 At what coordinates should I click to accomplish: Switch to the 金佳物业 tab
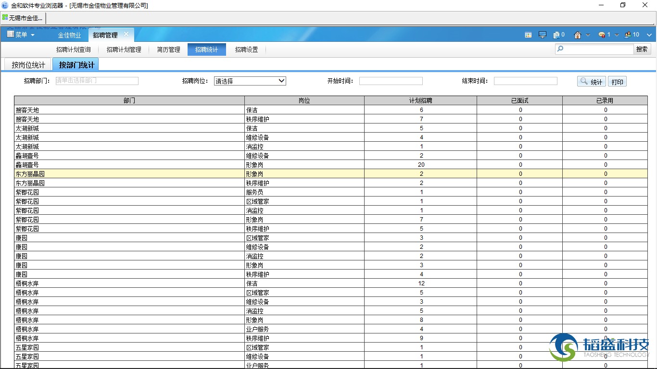[x=69, y=35]
